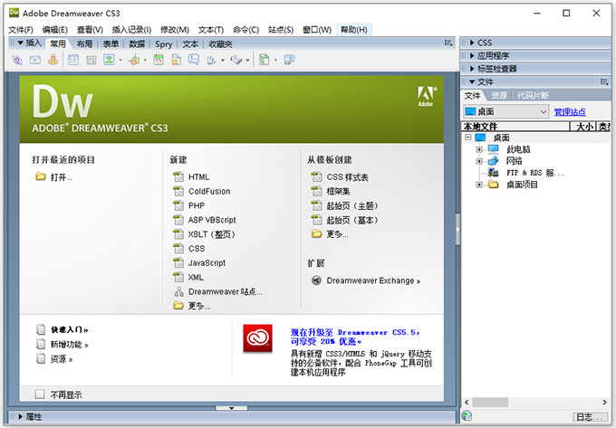Click the Comment speech-bubble icon
Screen dimensions: 616x428
point(194,60)
